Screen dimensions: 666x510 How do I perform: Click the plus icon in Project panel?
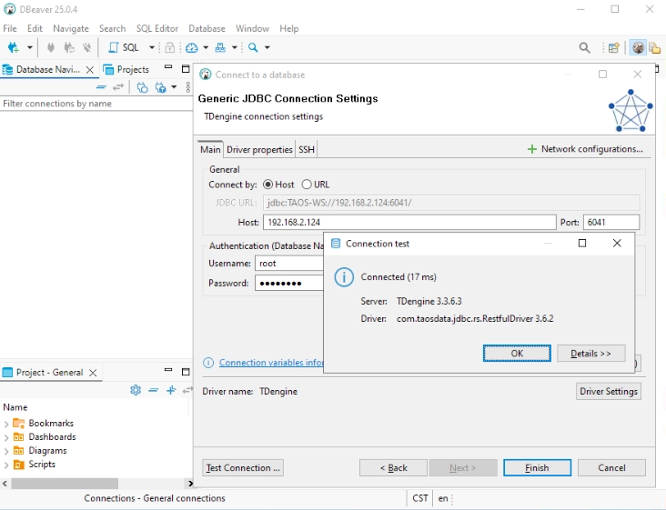[171, 390]
